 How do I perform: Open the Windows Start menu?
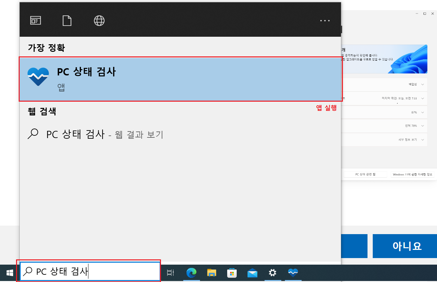pos(10,272)
